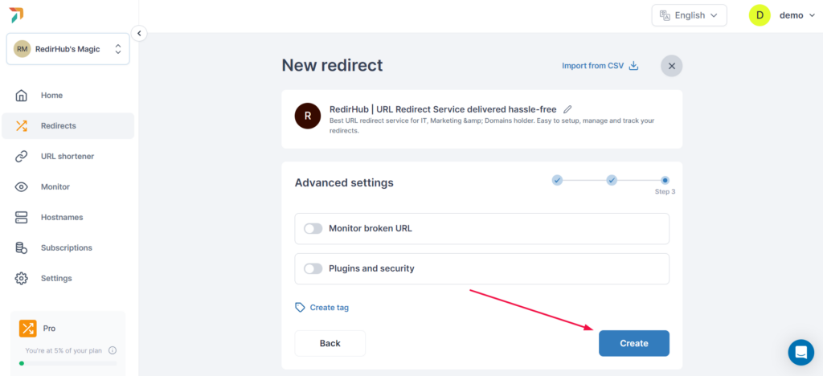Click the orange Pro plan icon
Viewport: 823px width, 376px height.
[28, 329]
